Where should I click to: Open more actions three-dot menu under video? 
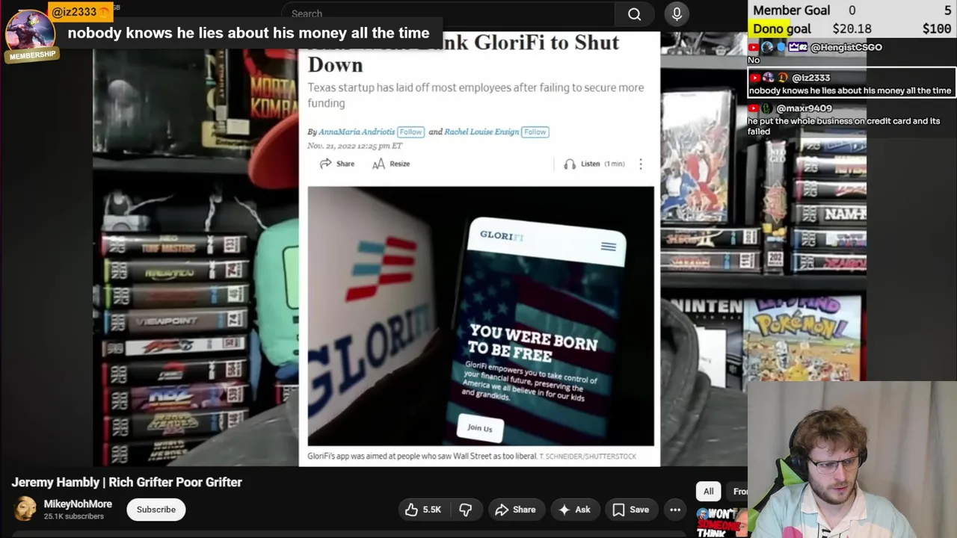(x=675, y=510)
